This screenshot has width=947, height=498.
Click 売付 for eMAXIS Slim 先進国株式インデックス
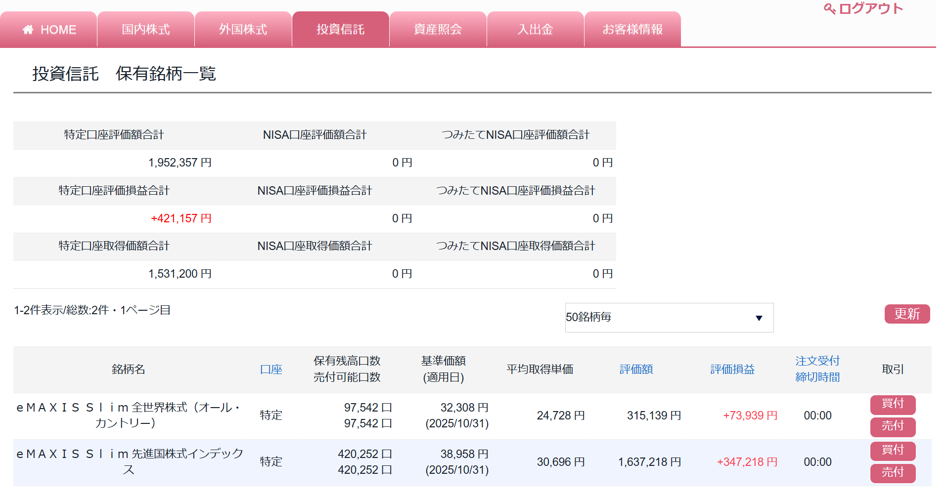(x=893, y=473)
